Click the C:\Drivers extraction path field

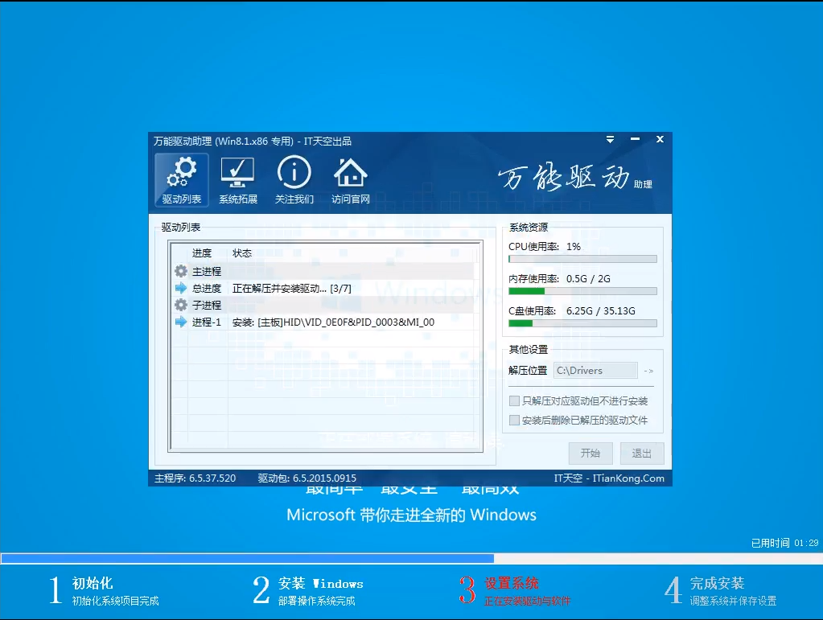595,371
